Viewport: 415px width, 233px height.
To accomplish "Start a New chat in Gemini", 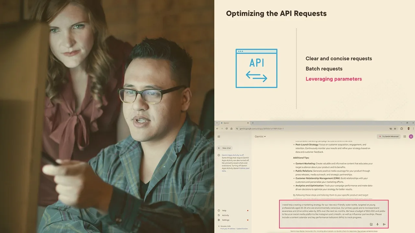I will [x=224, y=148].
